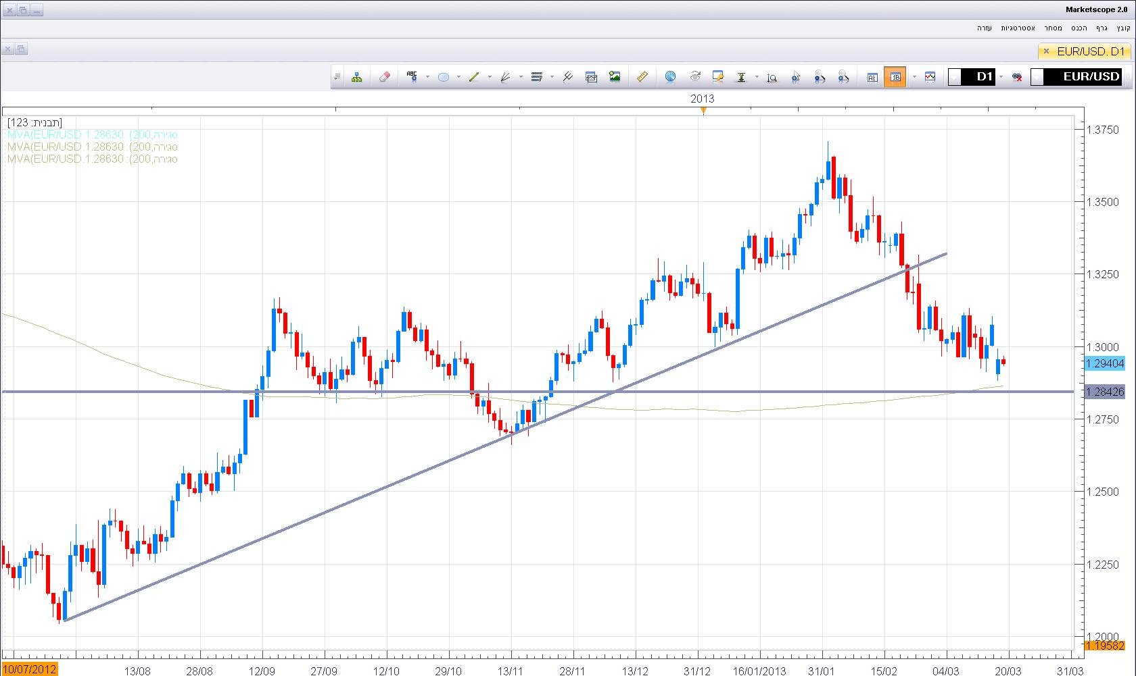Open the אסטרטגיות (Strategies) menu
This screenshot has width=1136, height=676.
click(1017, 28)
